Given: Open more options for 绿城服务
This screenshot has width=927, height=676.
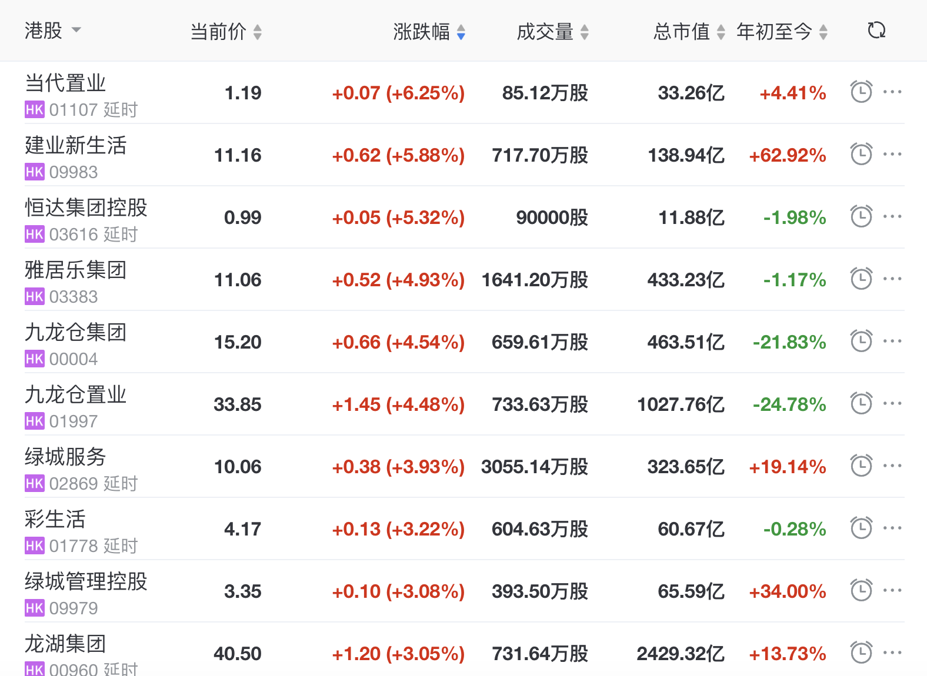Looking at the screenshot, I should (892, 466).
